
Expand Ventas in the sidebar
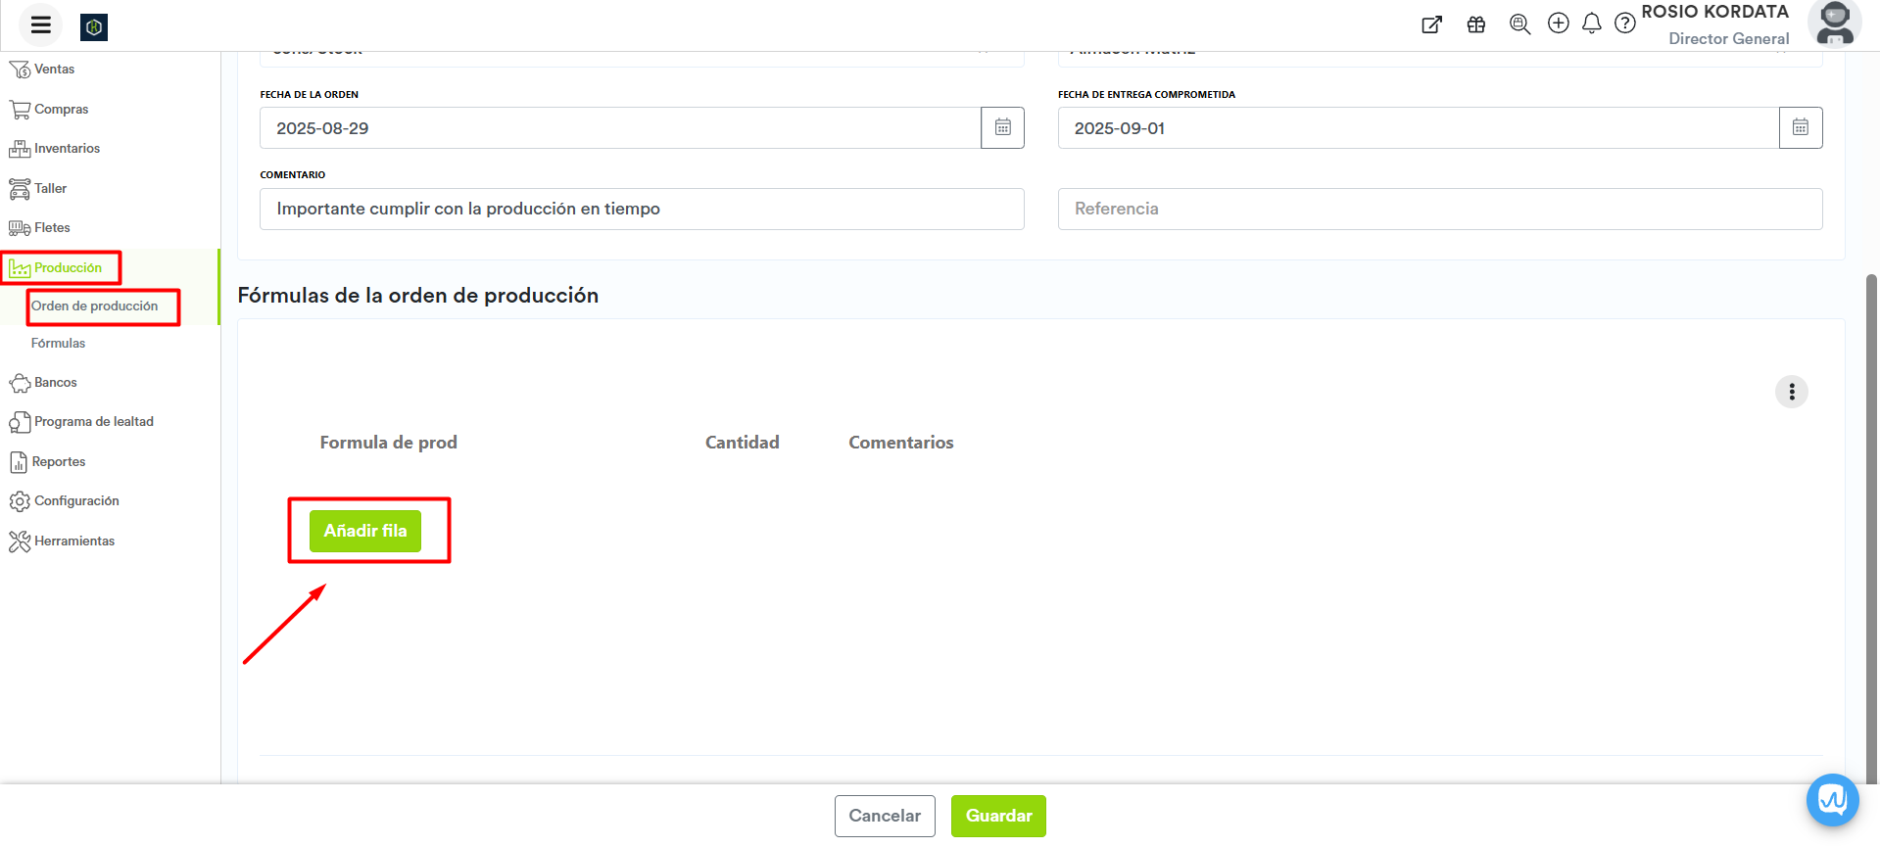(54, 70)
